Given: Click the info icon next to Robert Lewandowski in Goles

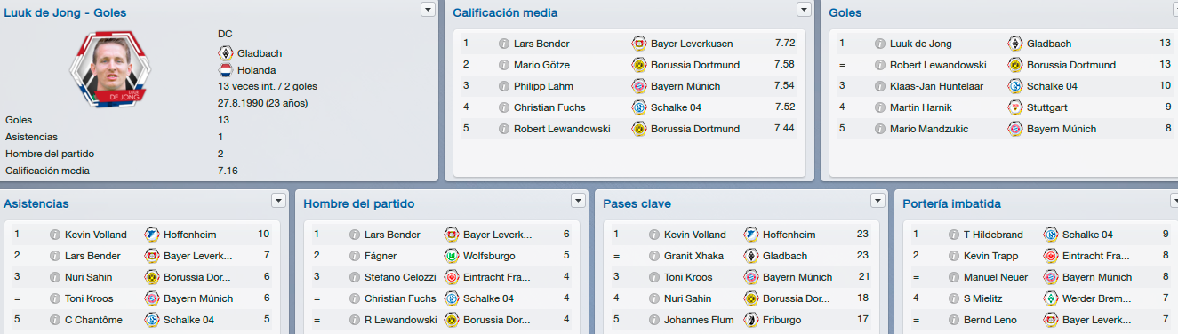Looking at the screenshot, I should (880, 65).
